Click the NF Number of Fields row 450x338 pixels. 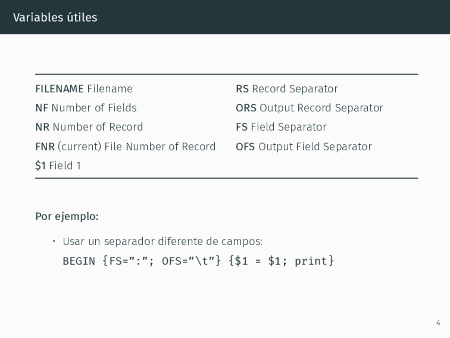[x=86, y=108]
